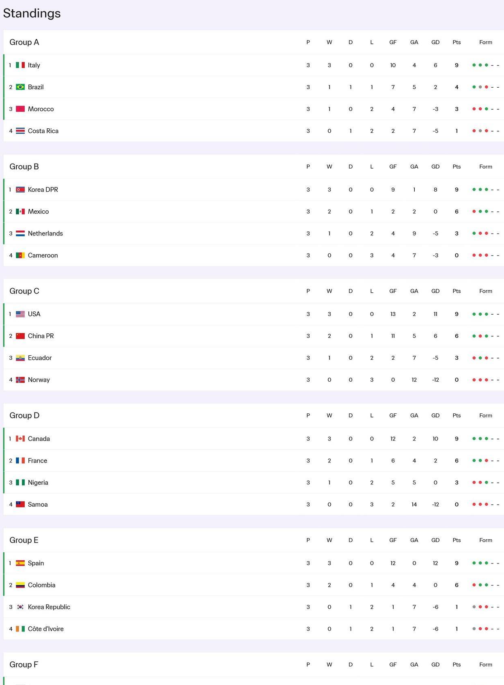Screen dimensions: 504x685
Task: Click the Brazil flag icon
Action: [20, 87]
